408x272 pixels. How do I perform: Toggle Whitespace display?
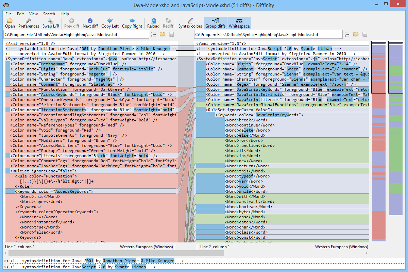pyautogui.click(x=239, y=23)
